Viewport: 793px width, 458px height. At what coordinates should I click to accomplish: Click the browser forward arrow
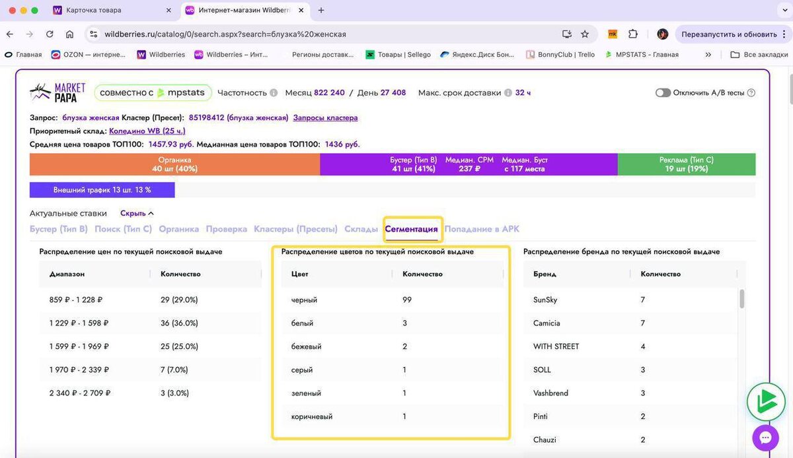(x=29, y=34)
